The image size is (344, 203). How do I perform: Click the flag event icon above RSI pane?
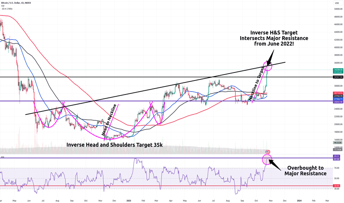[x=268, y=152]
